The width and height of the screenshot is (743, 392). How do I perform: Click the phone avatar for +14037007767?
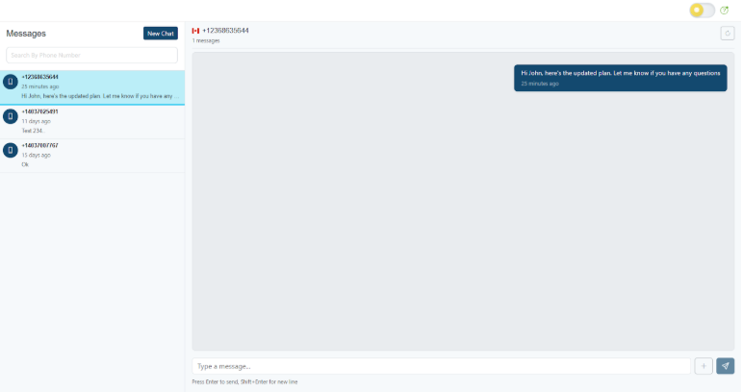[x=11, y=150]
